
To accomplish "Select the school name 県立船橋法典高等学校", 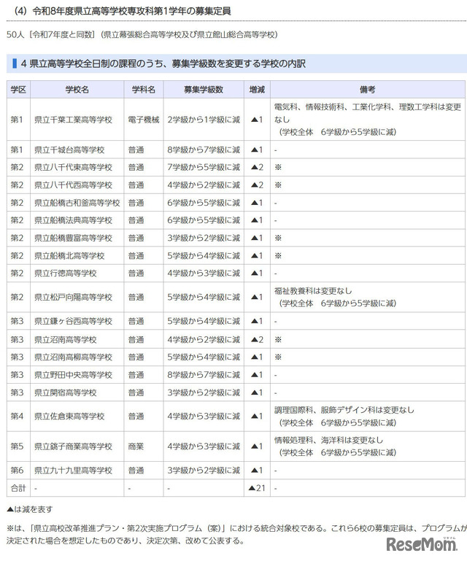I will [74, 220].
